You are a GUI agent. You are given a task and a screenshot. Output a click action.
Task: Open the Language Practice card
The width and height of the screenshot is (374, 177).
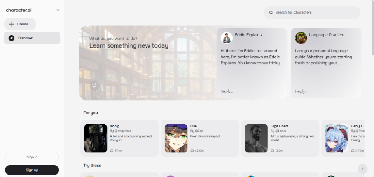tap(326, 63)
